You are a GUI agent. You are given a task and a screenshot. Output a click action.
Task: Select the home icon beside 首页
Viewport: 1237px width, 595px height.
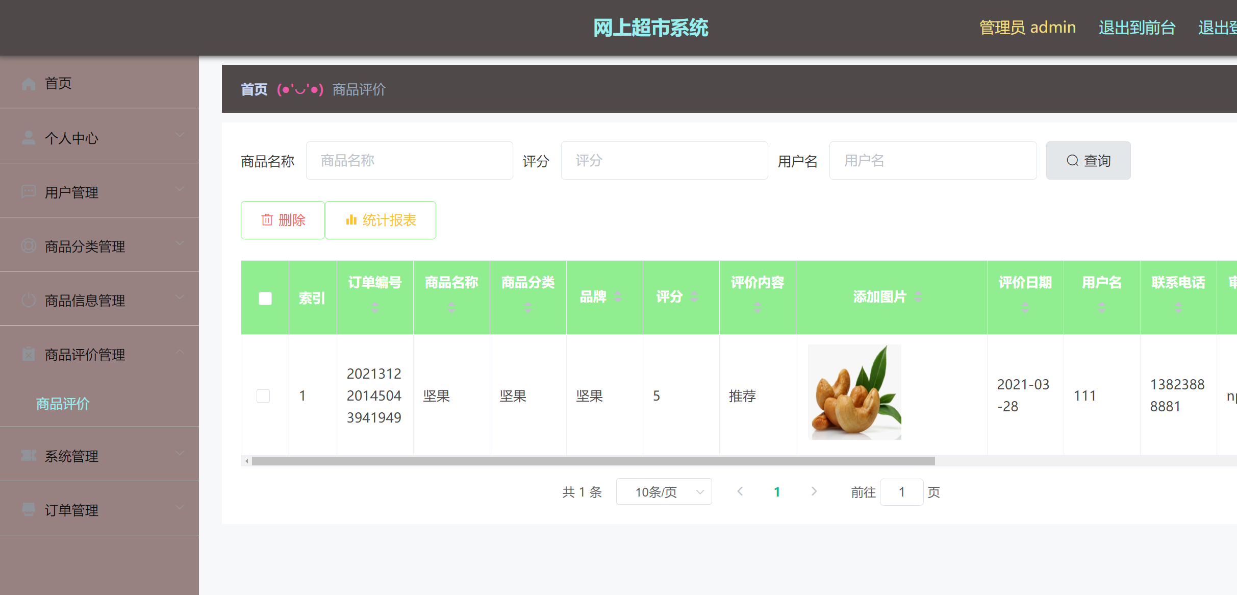point(28,83)
